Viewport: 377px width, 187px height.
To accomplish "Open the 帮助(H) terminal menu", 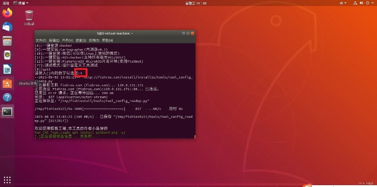I will tap(108, 40).
